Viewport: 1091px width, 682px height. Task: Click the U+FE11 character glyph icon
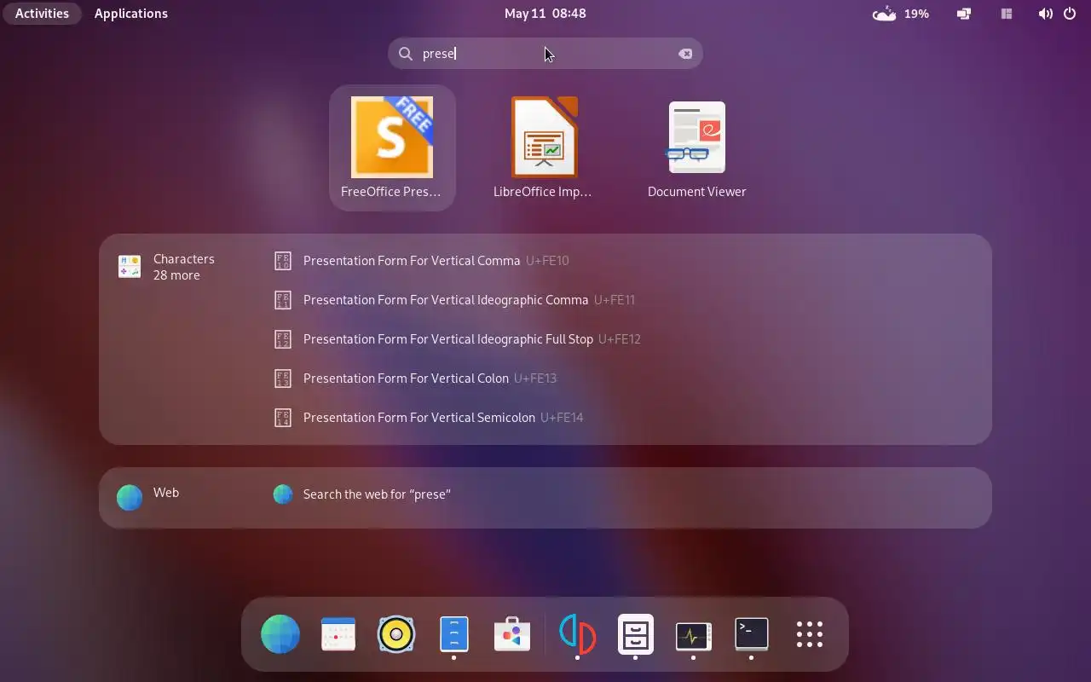tap(283, 300)
